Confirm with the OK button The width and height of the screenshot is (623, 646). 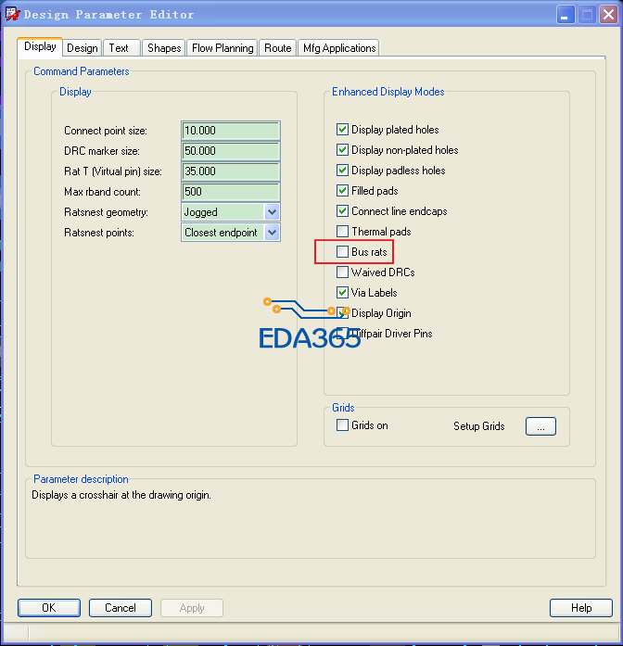click(49, 608)
